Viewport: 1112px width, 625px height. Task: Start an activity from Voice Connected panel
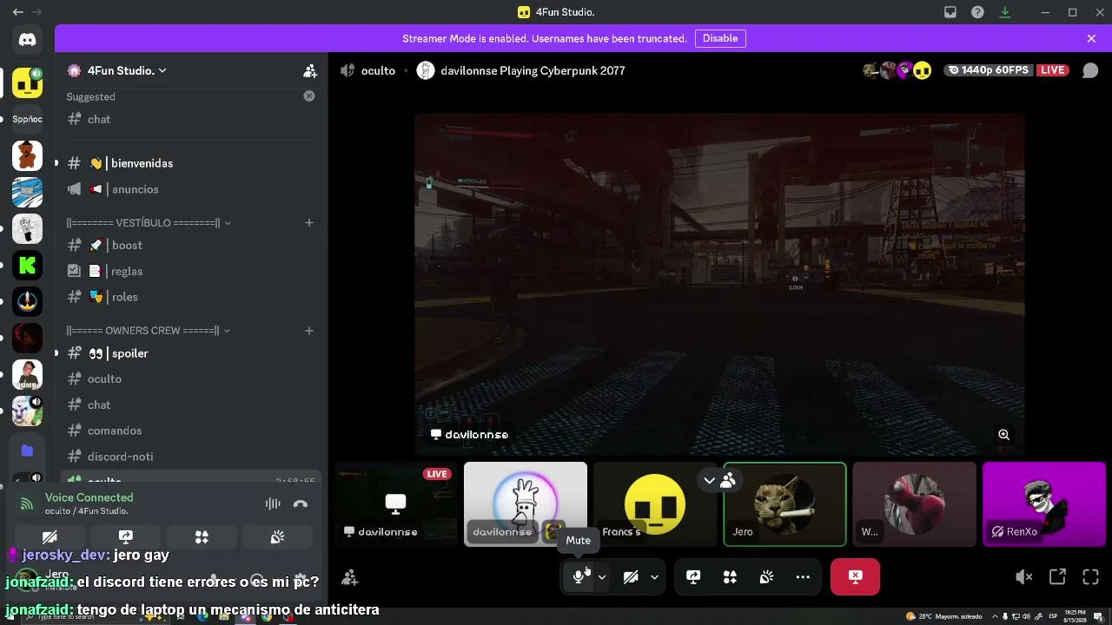202,537
